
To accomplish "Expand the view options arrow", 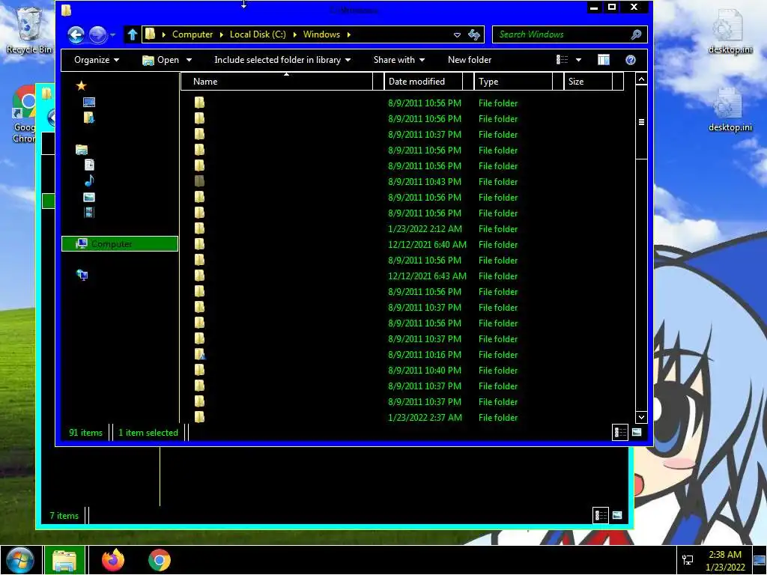I will click(578, 60).
